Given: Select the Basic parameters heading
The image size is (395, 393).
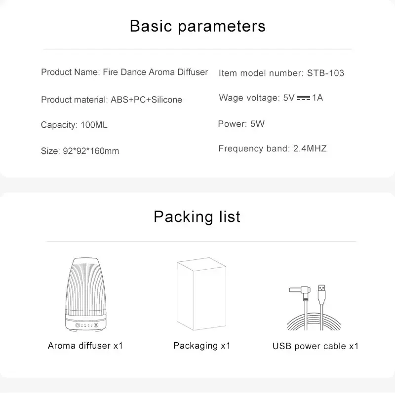Looking at the screenshot, I should (x=197, y=26).
